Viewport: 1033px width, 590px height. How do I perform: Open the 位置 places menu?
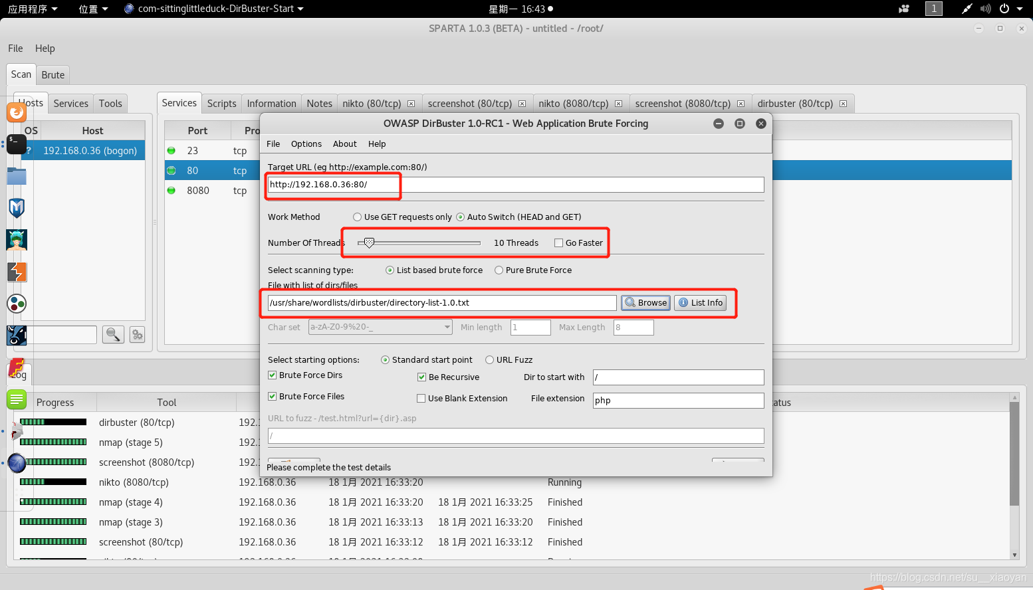click(93, 9)
